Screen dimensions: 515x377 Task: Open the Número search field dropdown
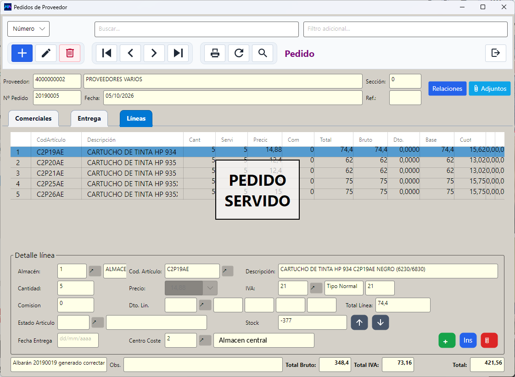(x=28, y=29)
